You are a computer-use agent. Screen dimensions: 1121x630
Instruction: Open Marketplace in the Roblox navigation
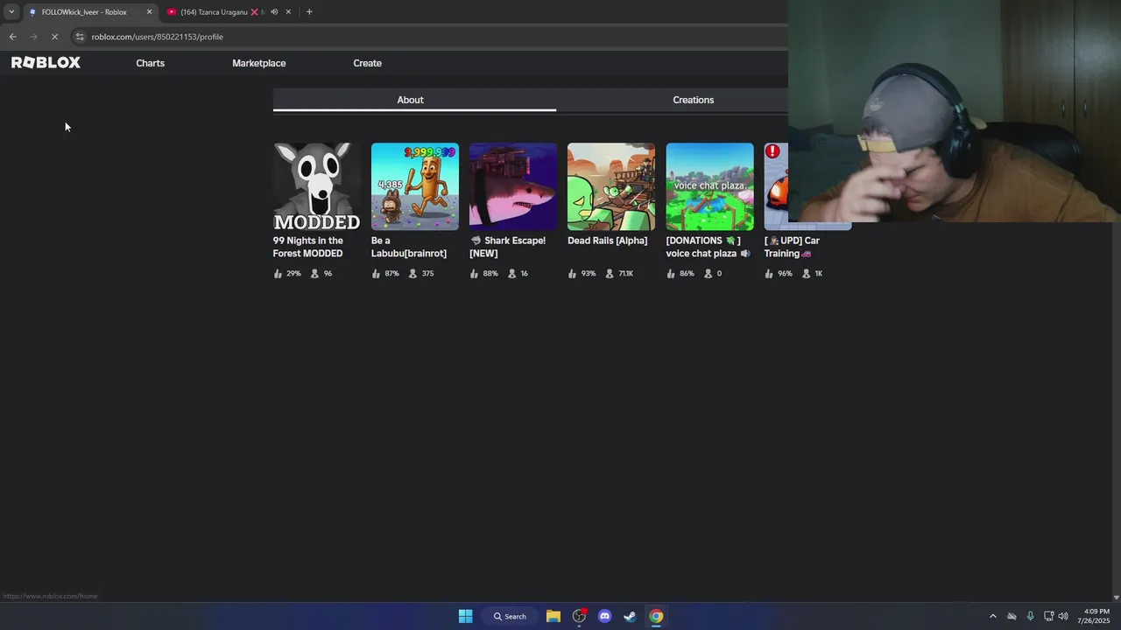pos(258,63)
